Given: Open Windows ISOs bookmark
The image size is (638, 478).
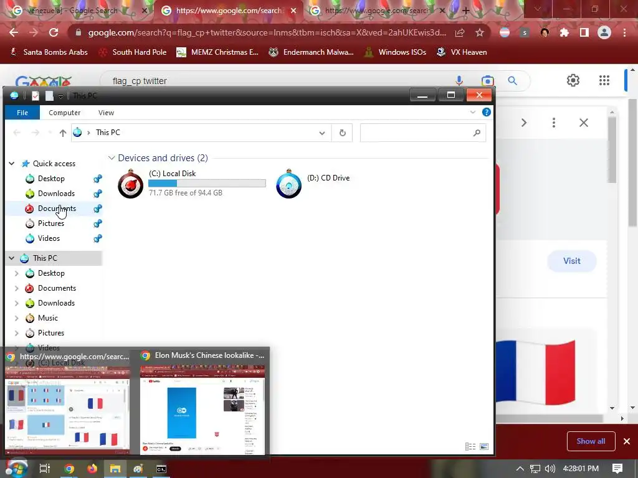Looking at the screenshot, I should point(394,52).
